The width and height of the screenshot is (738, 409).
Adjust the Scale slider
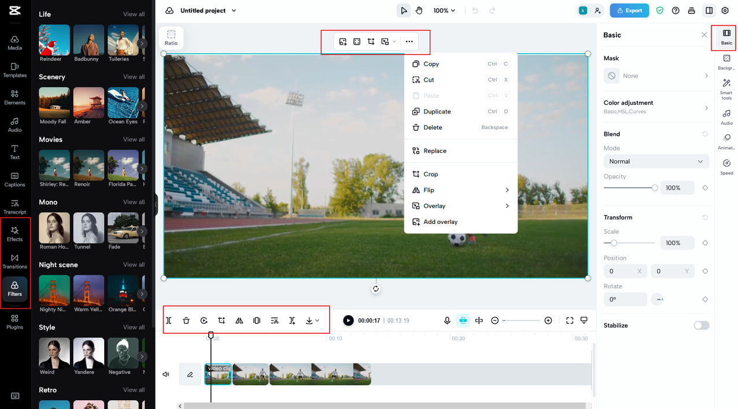pos(629,243)
